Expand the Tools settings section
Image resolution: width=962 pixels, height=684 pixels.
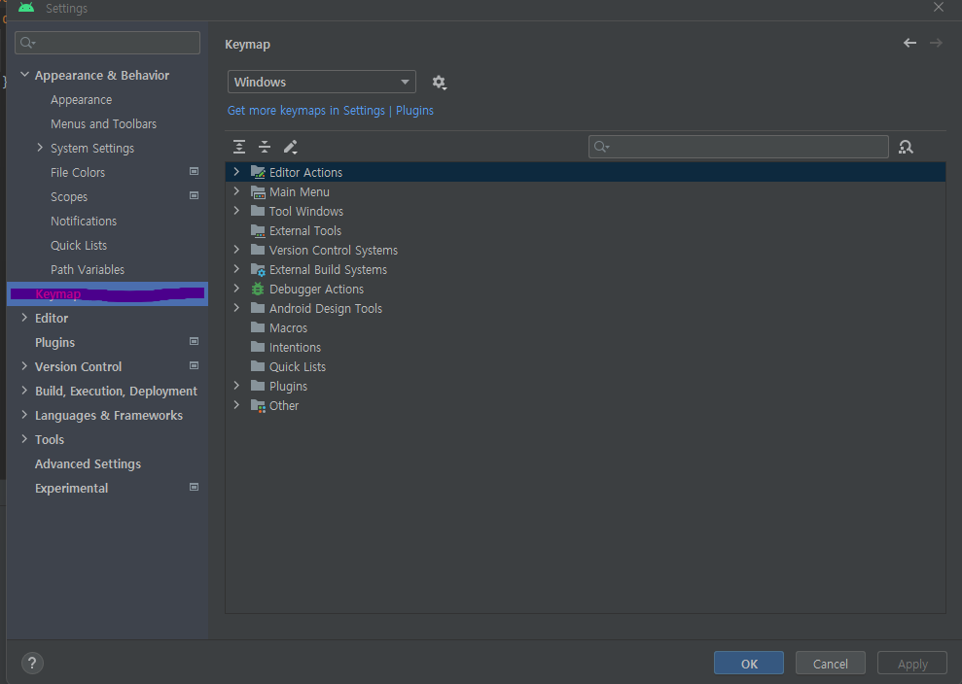(24, 439)
